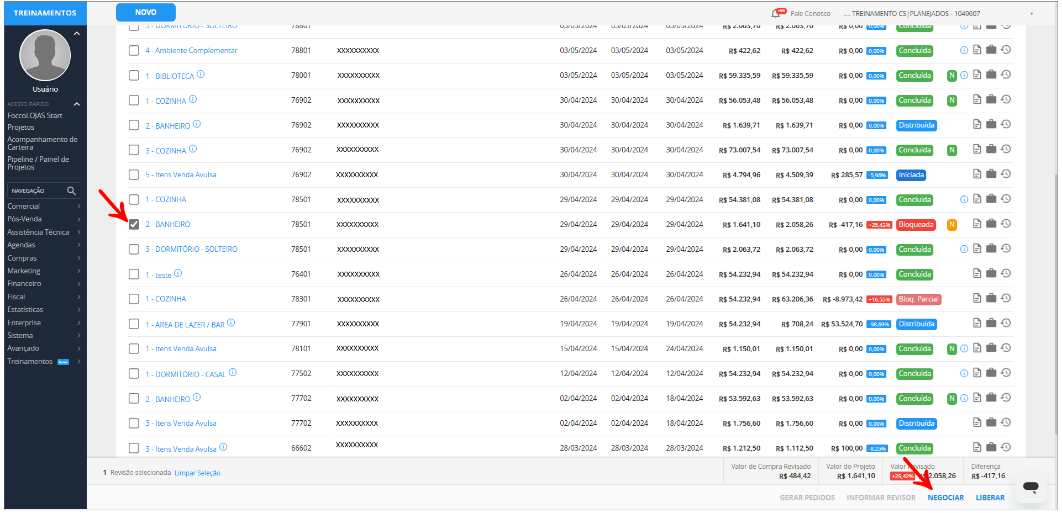Screen dimensions: 1062x513
Task: View history icon for 5 - Itens Venda Avulsa
Action: (x=1006, y=174)
